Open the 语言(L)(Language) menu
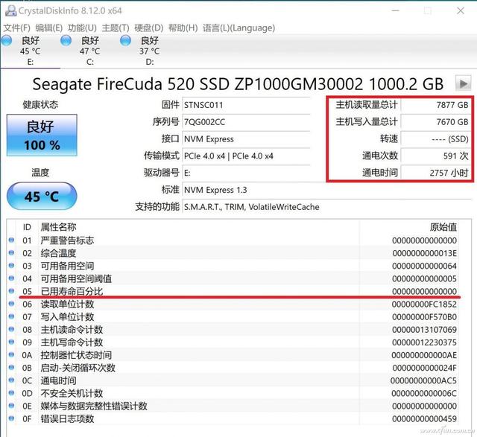477x437 pixels. pos(238,28)
